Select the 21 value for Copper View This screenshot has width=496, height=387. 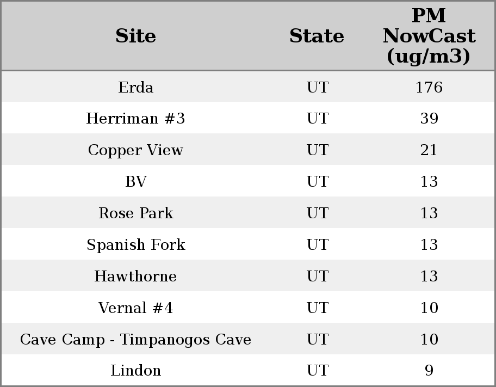tap(429, 150)
